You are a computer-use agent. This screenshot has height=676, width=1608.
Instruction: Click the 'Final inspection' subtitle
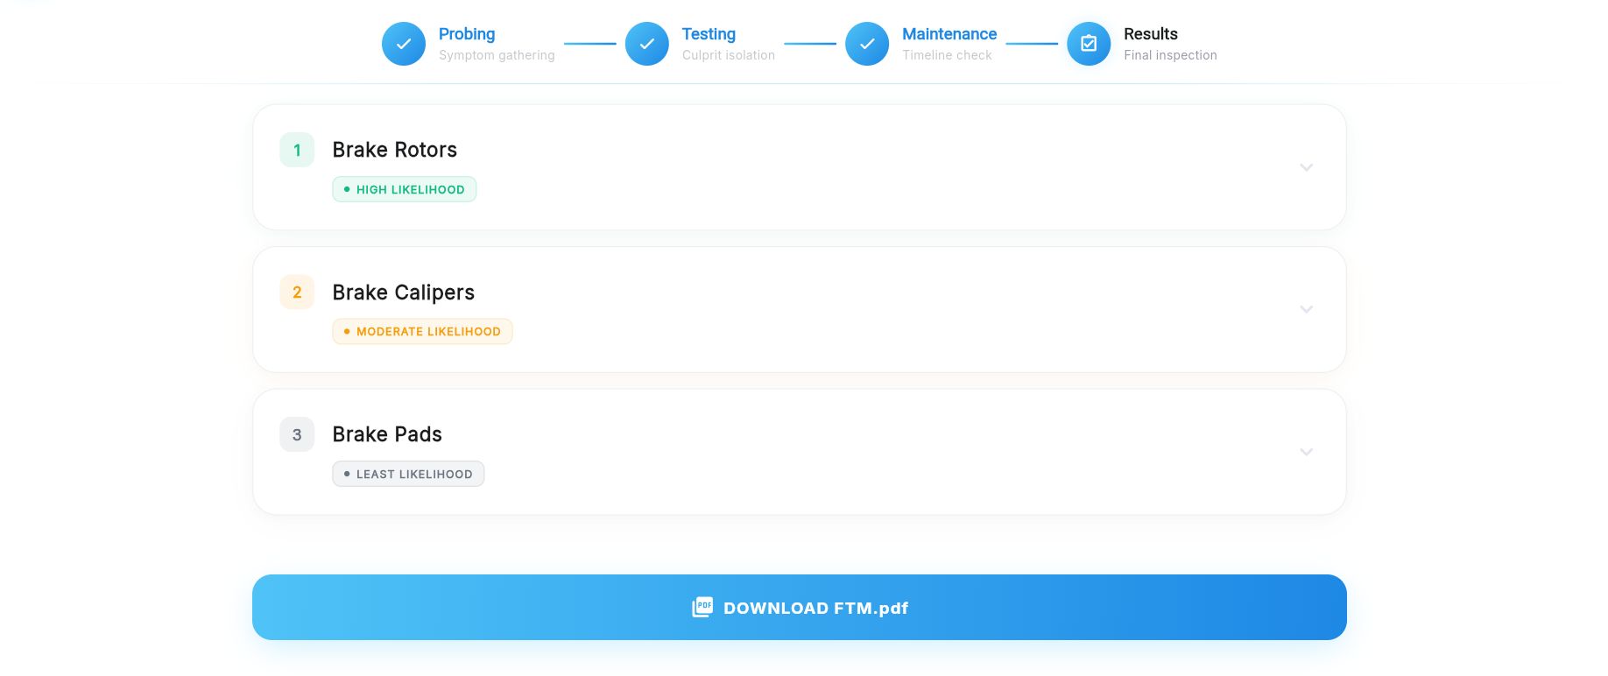pos(1170,55)
